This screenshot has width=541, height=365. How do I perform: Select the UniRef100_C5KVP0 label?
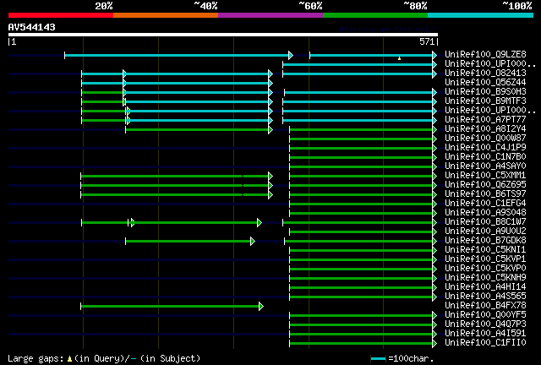[x=485, y=269]
